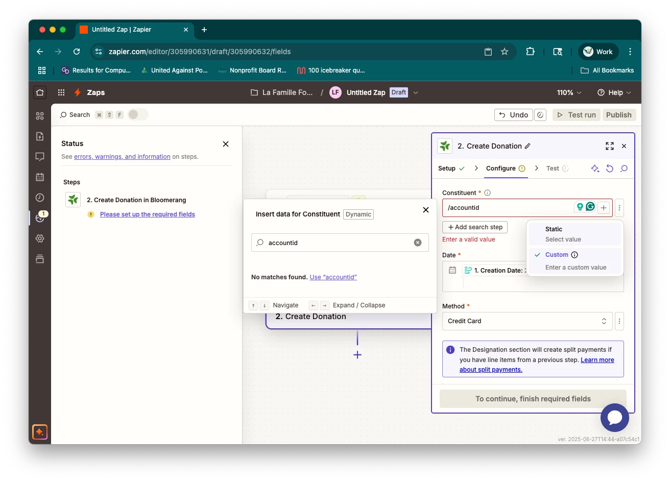The height and width of the screenshot is (482, 670).
Task: Open the La Famille Fo... folder breadcrumb
Action: [x=282, y=92]
